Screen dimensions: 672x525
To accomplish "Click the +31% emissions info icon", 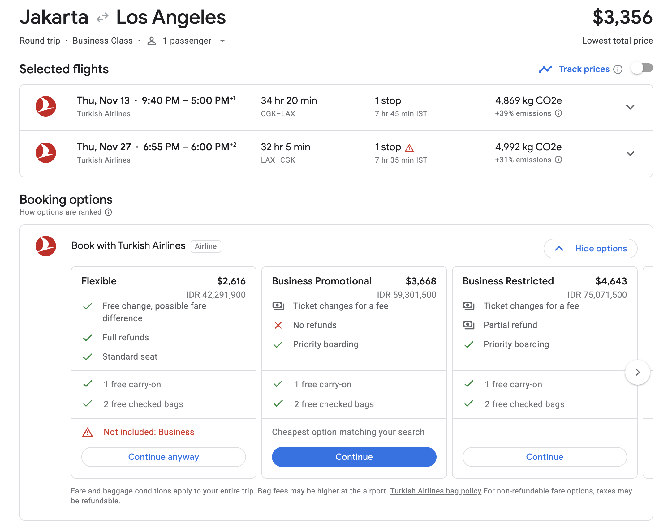I will [558, 160].
